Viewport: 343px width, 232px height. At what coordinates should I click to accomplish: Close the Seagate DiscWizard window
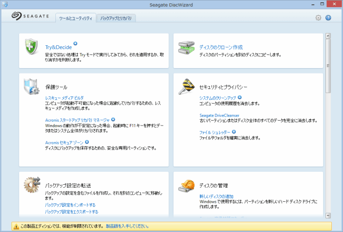click(x=334, y=4)
